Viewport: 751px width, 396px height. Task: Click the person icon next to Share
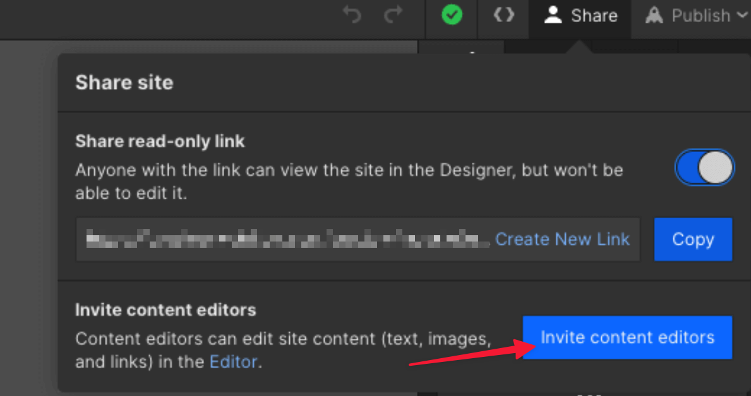click(553, 15)
